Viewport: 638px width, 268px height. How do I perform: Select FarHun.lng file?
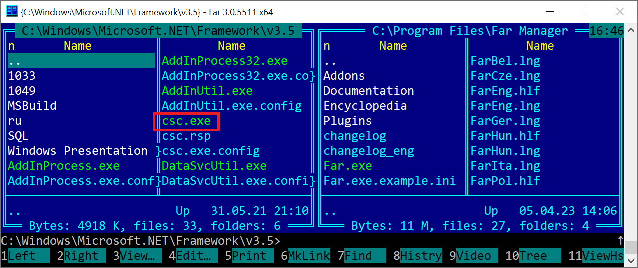point(505,151)
